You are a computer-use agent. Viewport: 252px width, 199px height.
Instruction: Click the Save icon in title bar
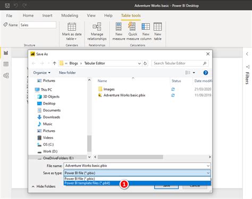pos(7,5)
